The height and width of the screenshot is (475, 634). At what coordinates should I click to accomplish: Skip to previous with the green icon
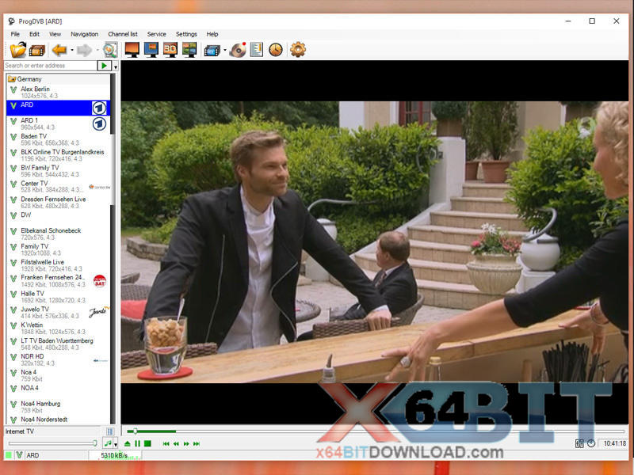coord(166,443)
